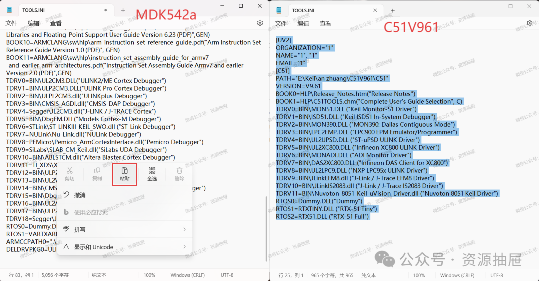The height and width of the screenshot is (281, 539).
Task: Click UTF-8 in left status bar
Action: point(227,275)
